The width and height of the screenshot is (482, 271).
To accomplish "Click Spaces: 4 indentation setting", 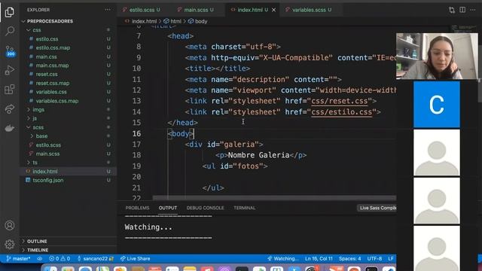I will click(x=349, y=259).
